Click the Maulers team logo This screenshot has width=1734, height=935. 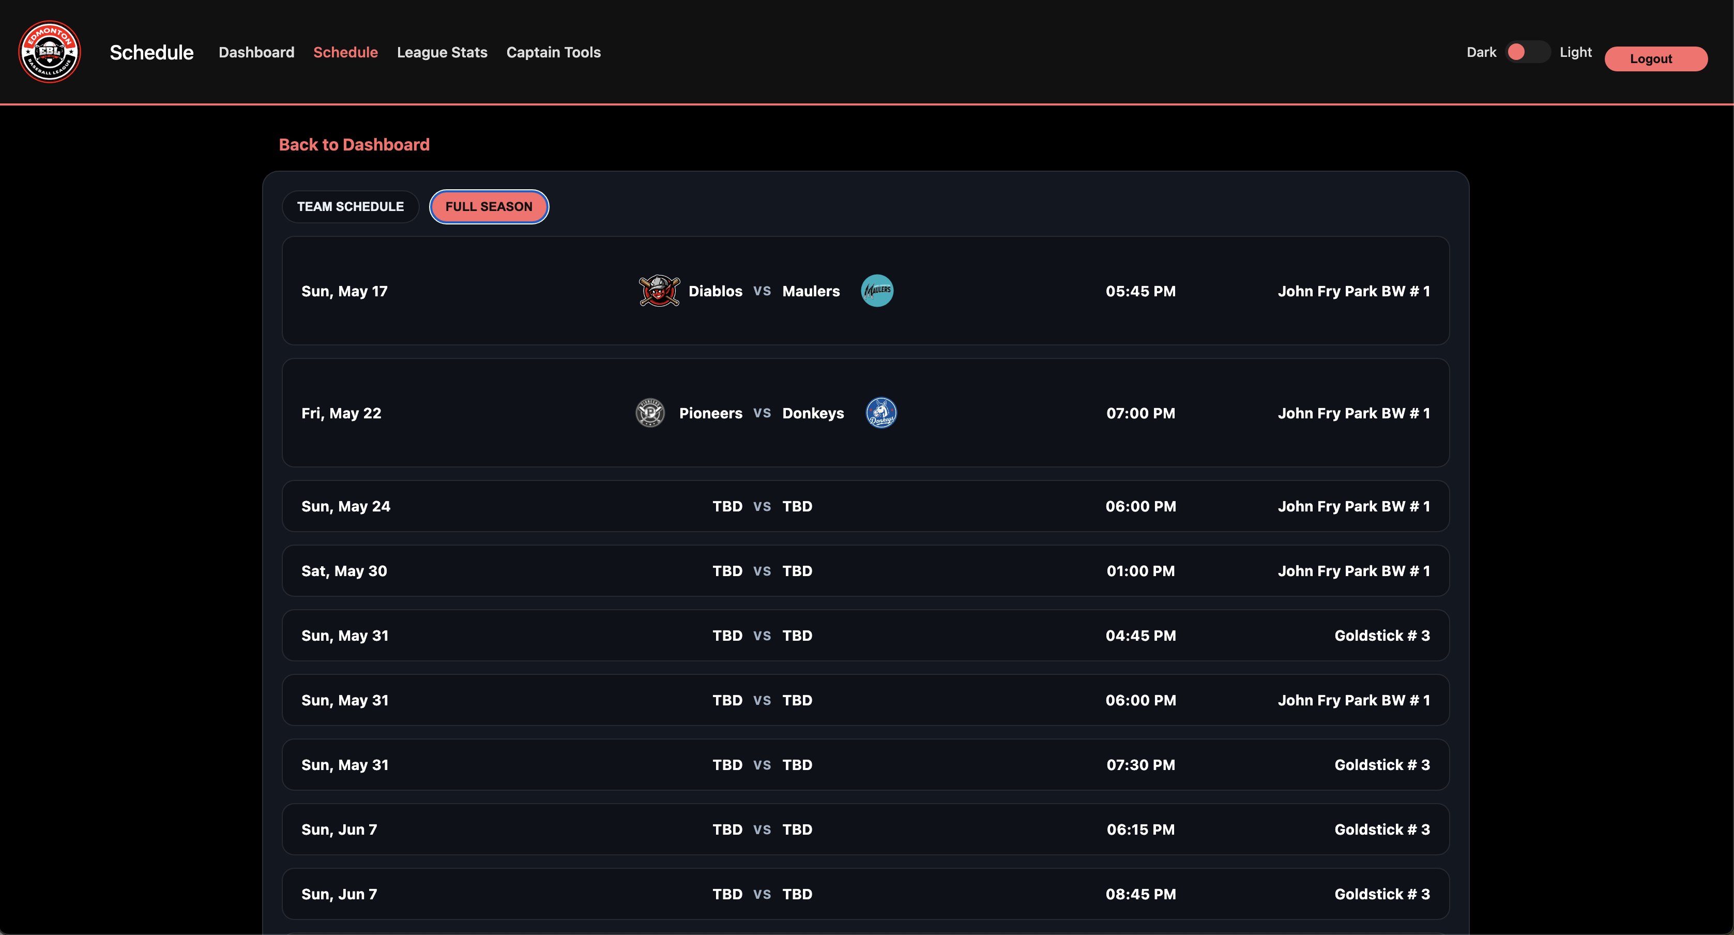tap(876, 291)
